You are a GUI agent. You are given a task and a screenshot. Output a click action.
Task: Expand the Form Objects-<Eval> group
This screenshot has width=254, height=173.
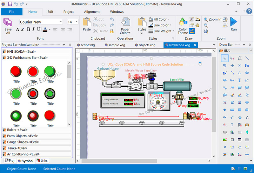[x=37, y=136]
